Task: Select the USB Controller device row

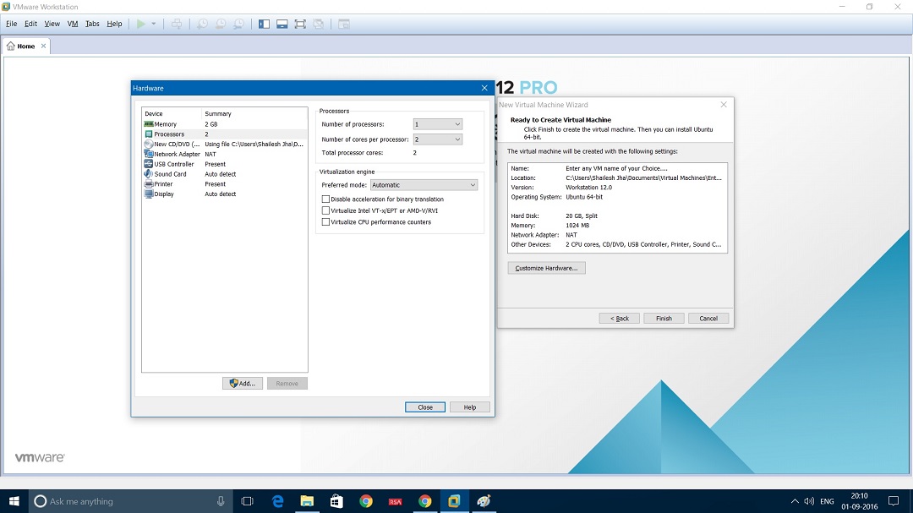Action: pos(225,164)
